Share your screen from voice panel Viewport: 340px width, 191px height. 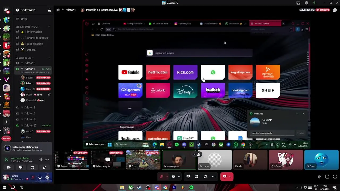click(21, 167)
